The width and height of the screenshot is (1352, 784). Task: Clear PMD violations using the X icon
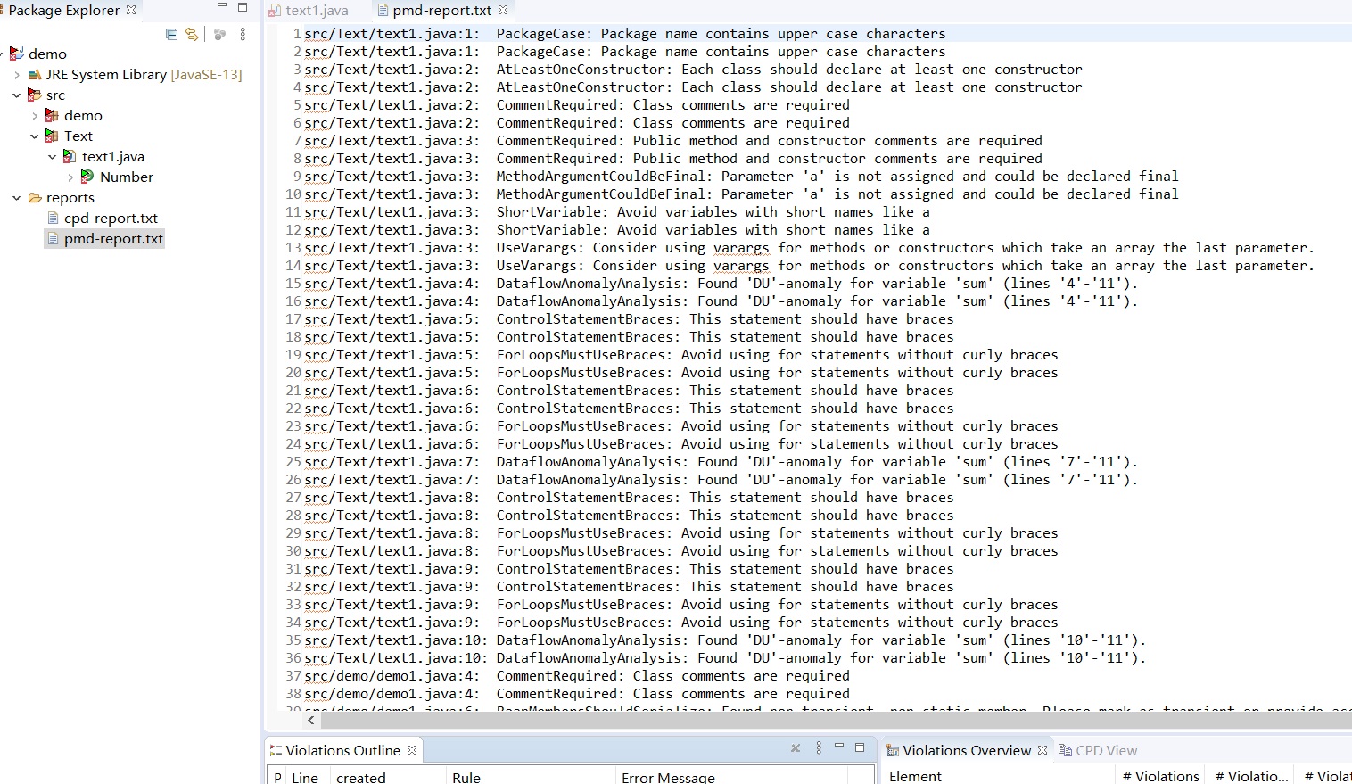pos(796,749)
